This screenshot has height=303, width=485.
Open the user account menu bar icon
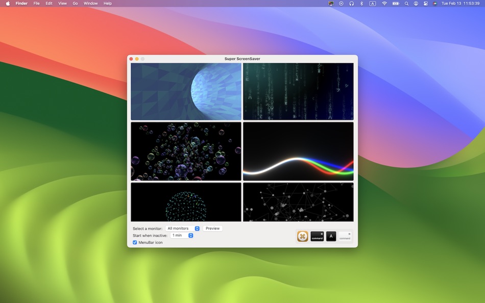[x=416, y=4]
